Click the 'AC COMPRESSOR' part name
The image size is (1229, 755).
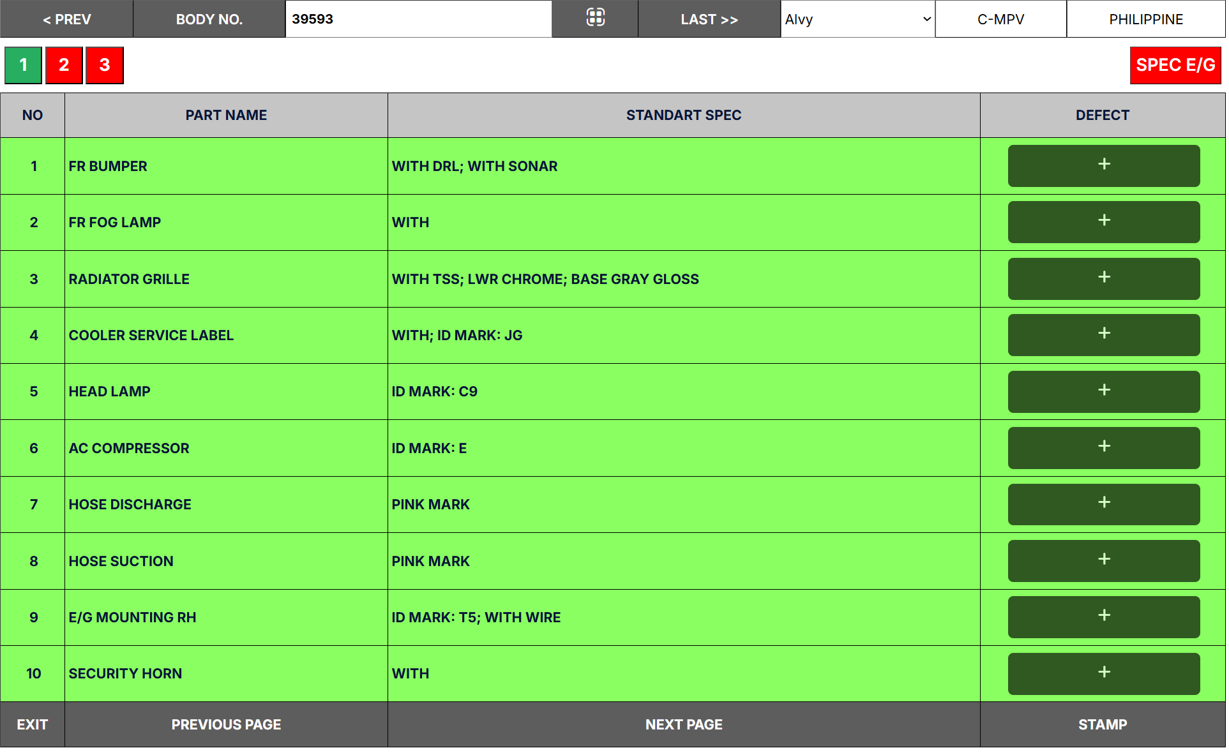pyautogui.click(x=130, y=449)
